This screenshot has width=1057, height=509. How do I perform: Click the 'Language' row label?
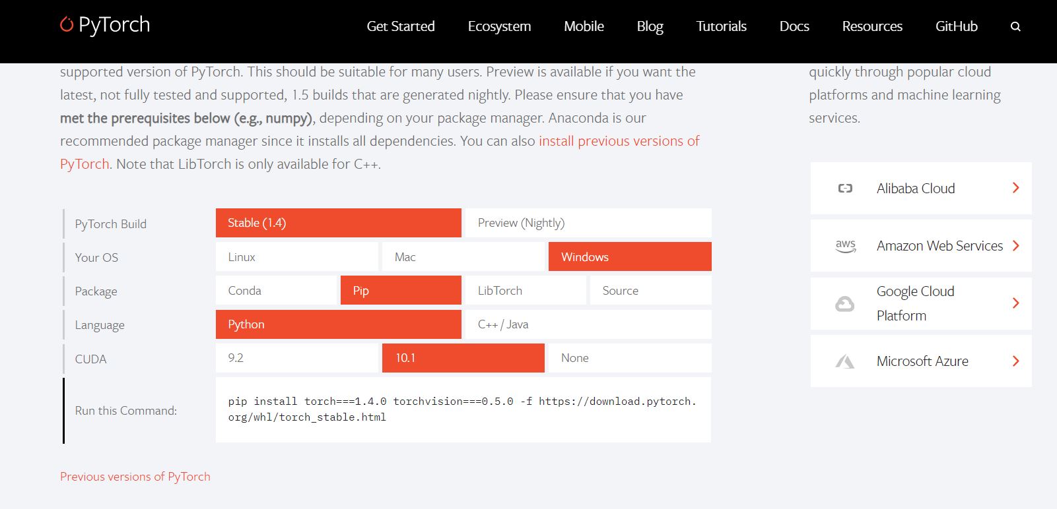coord(100,325)
